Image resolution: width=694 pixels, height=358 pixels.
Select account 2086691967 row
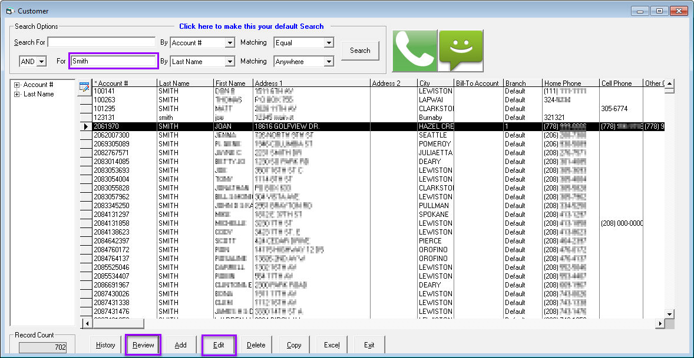[x=378, y=285]
